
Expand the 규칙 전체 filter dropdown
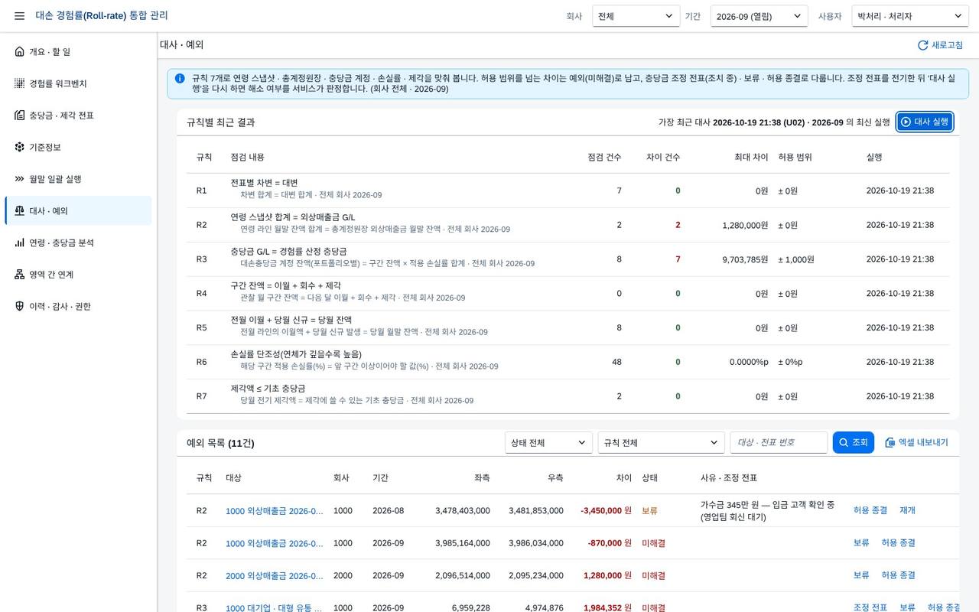click(661, 442)
